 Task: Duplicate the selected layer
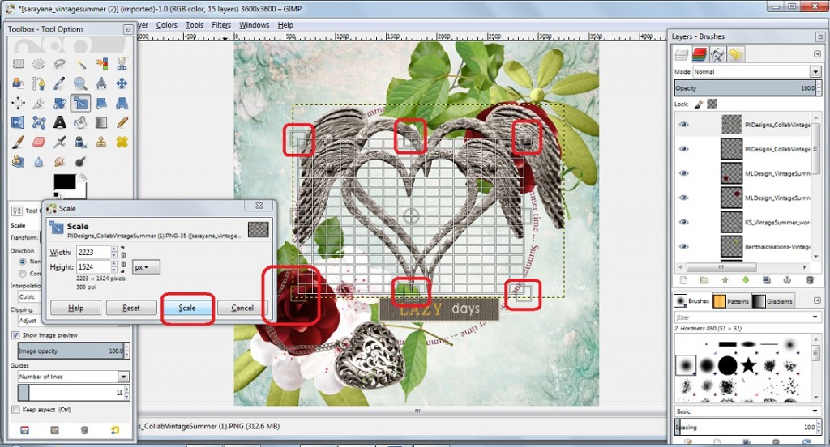(x=767, y=280)
